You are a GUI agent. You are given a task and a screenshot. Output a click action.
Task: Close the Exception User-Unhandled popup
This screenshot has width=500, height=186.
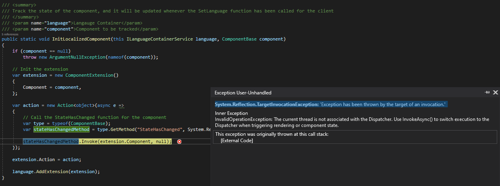click(495, 92)
